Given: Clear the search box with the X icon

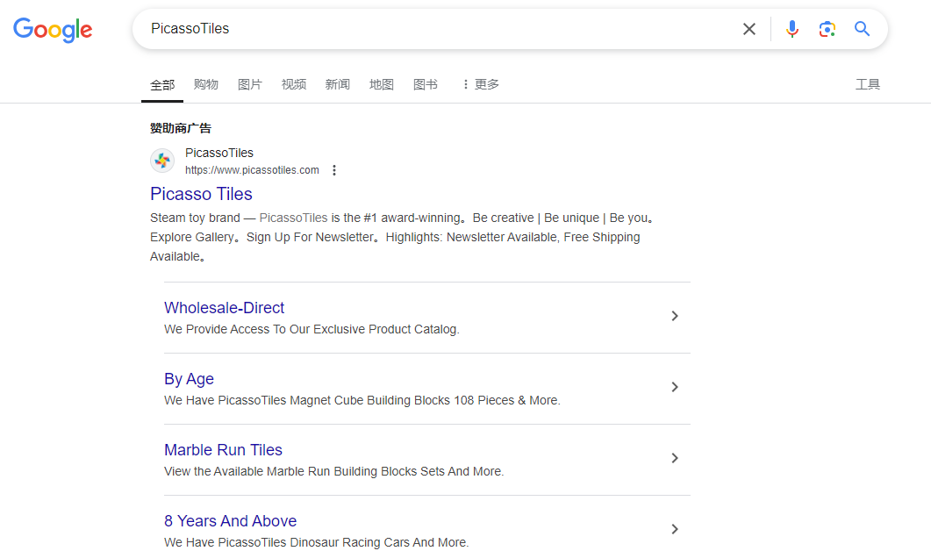Looking at the screenshot, I should (x=749, y=29).
